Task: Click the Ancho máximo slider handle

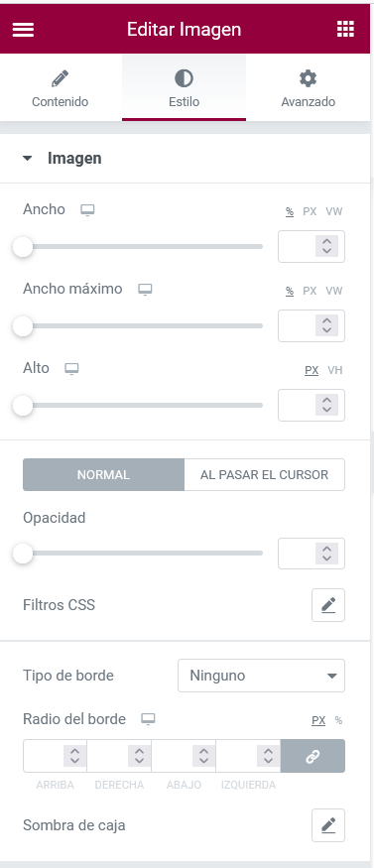Action: (x=23, y=326)
